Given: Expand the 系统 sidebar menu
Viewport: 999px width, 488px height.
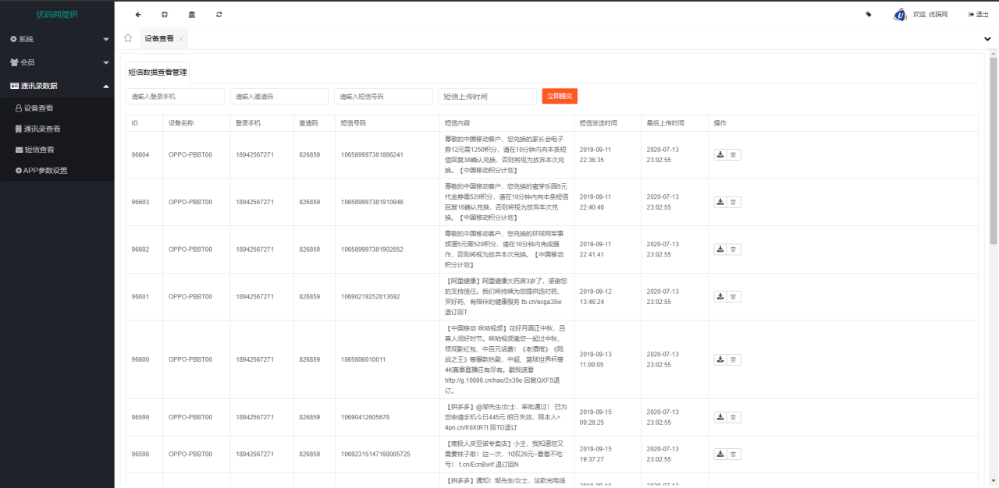Looking at the screenshot, I should point(24,39).
